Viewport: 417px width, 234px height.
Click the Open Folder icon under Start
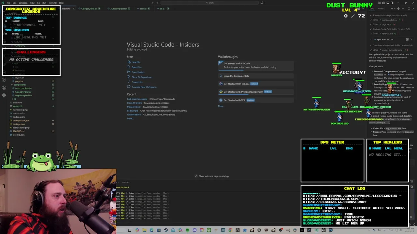(129, 72)
